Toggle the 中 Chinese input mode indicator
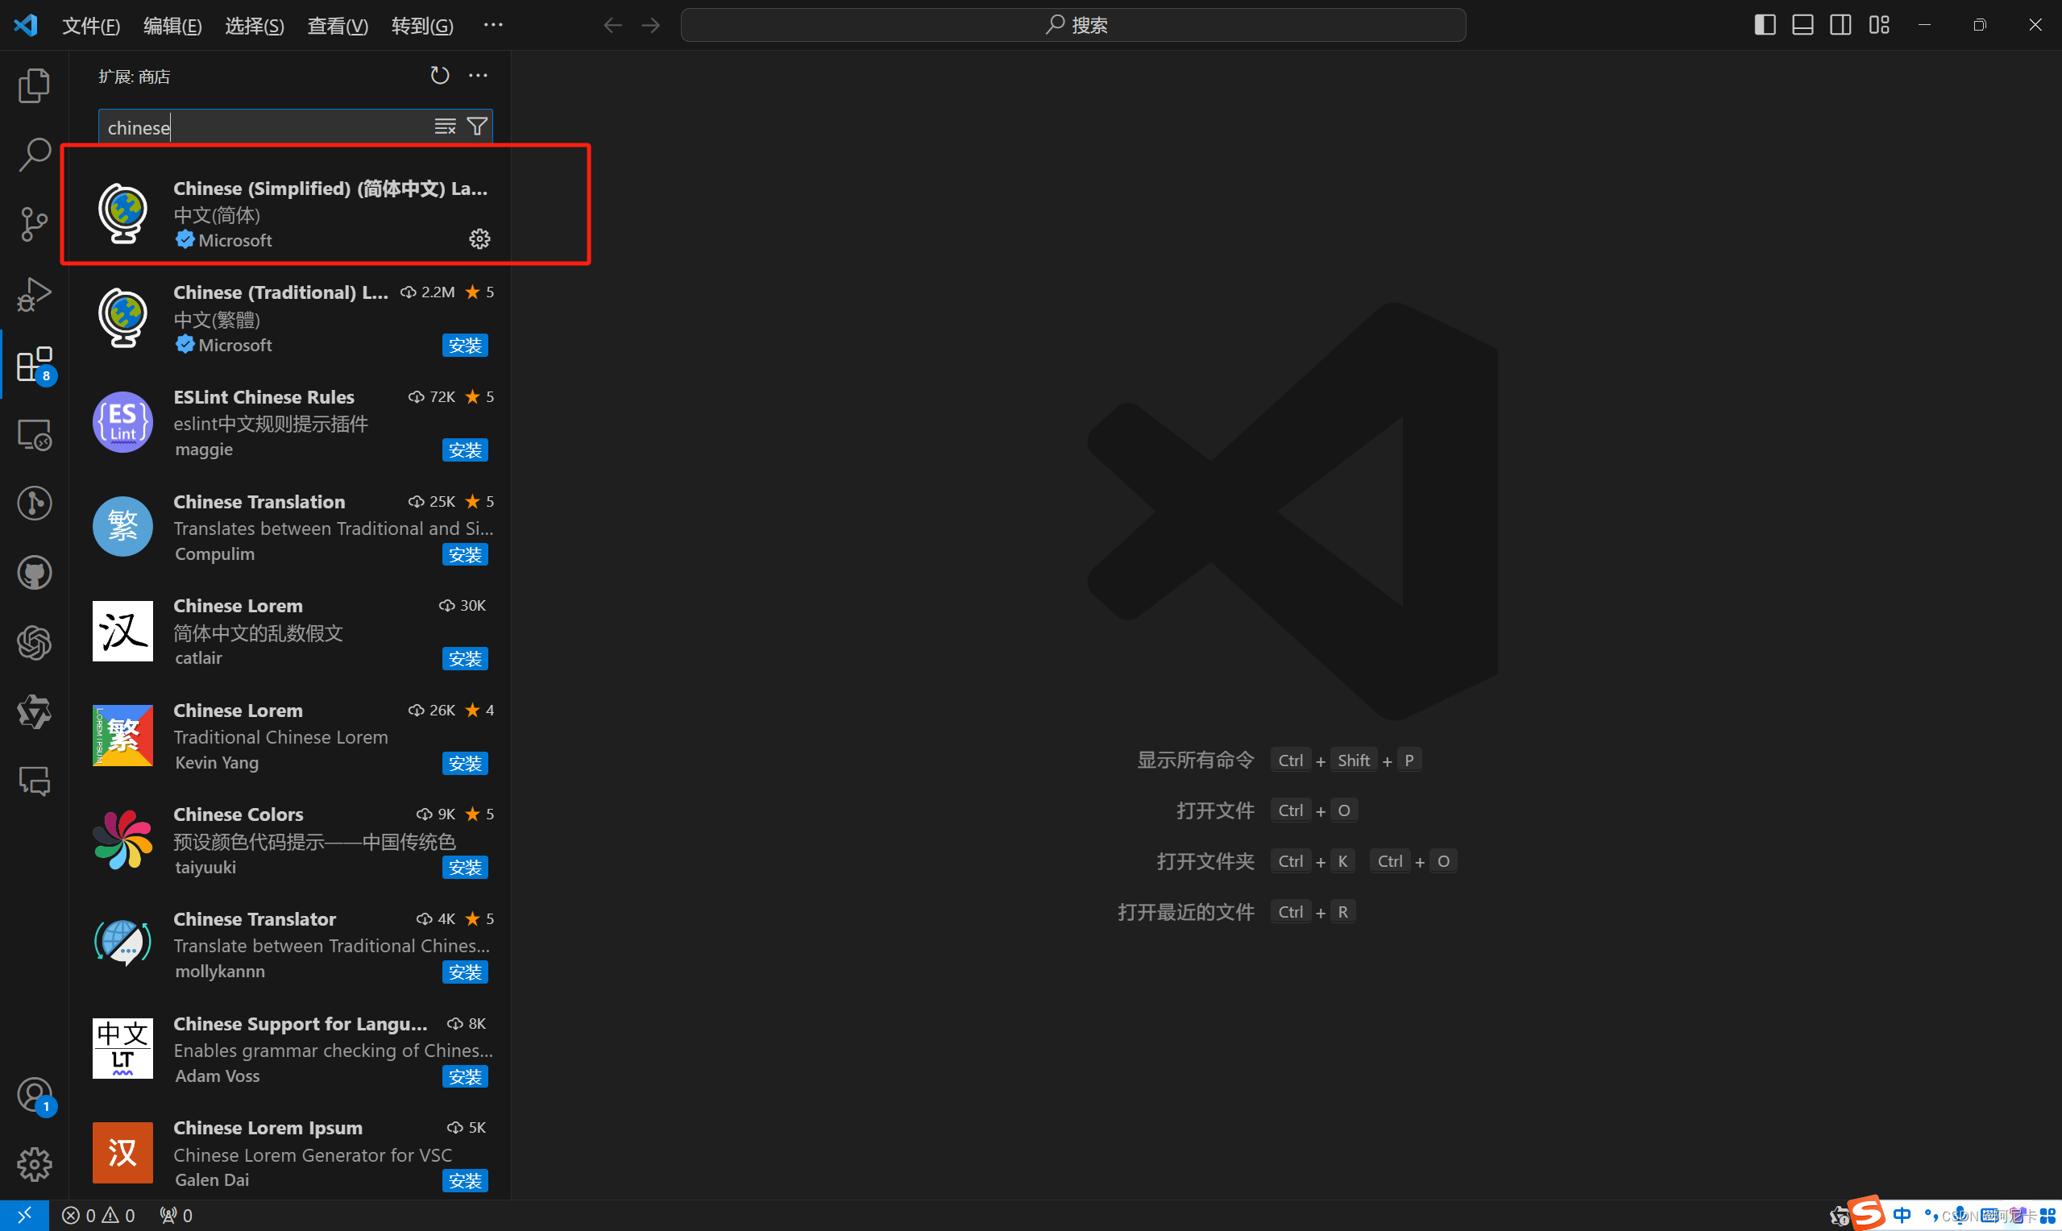This screenshot has width=2062, height=1231. 1902,1215
